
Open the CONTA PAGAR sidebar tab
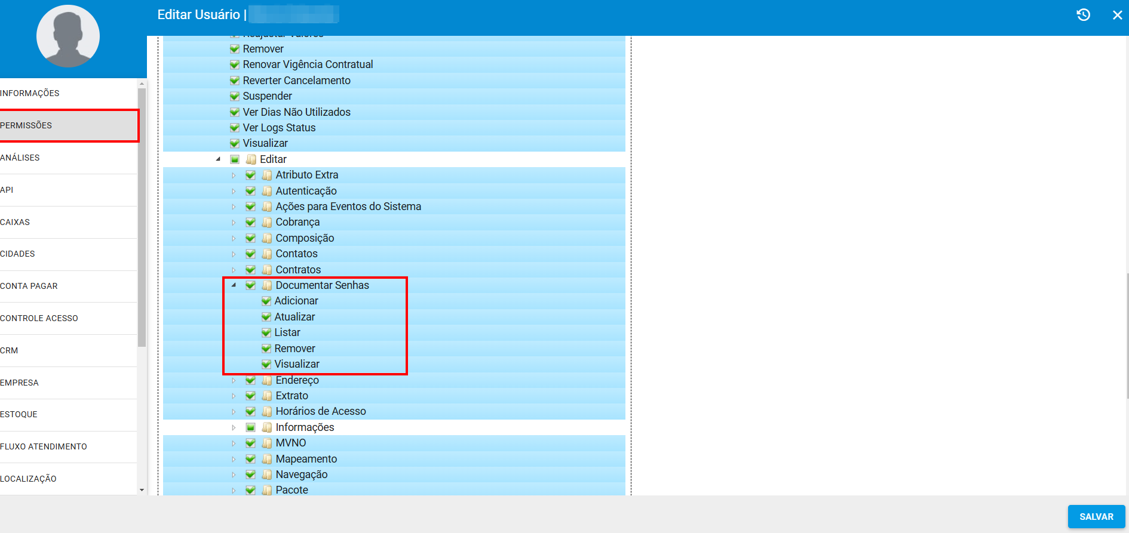click(x=68, y=286)
